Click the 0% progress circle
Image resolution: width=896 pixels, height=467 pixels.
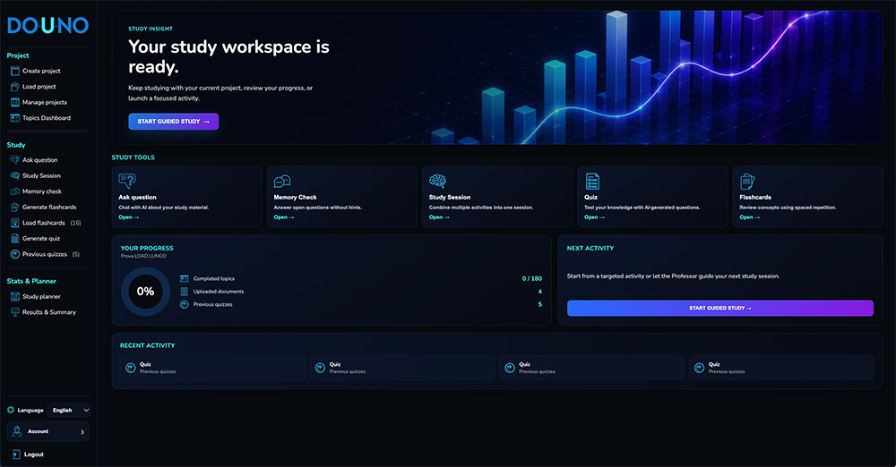click(x=145, y=292)
